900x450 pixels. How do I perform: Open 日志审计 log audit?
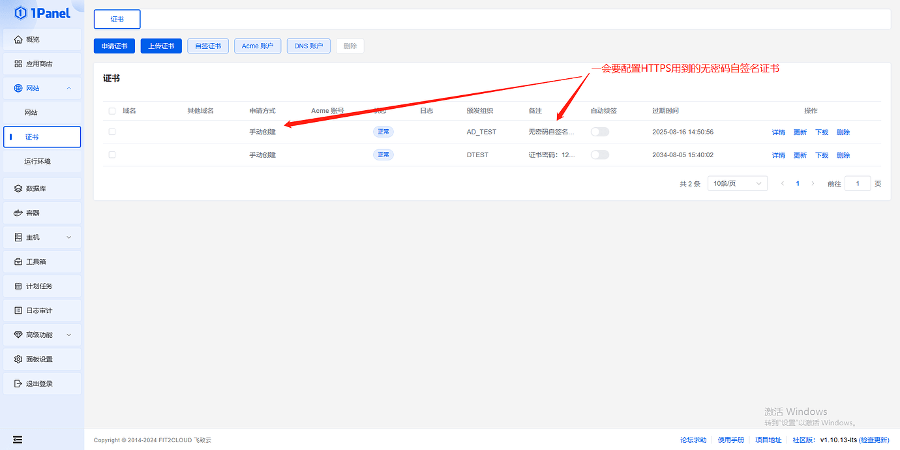42,310
